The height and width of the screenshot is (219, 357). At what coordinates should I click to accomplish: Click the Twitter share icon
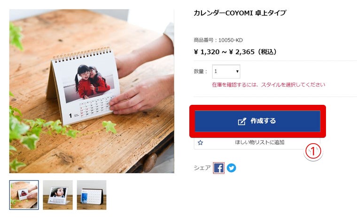click(x=231, y=168)
